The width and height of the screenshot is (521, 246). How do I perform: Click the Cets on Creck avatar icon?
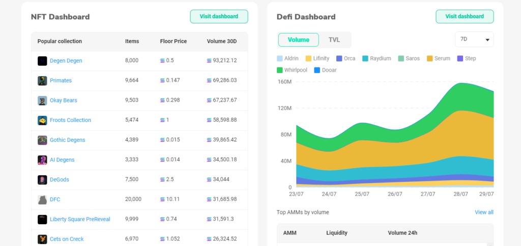coord(42,239)
